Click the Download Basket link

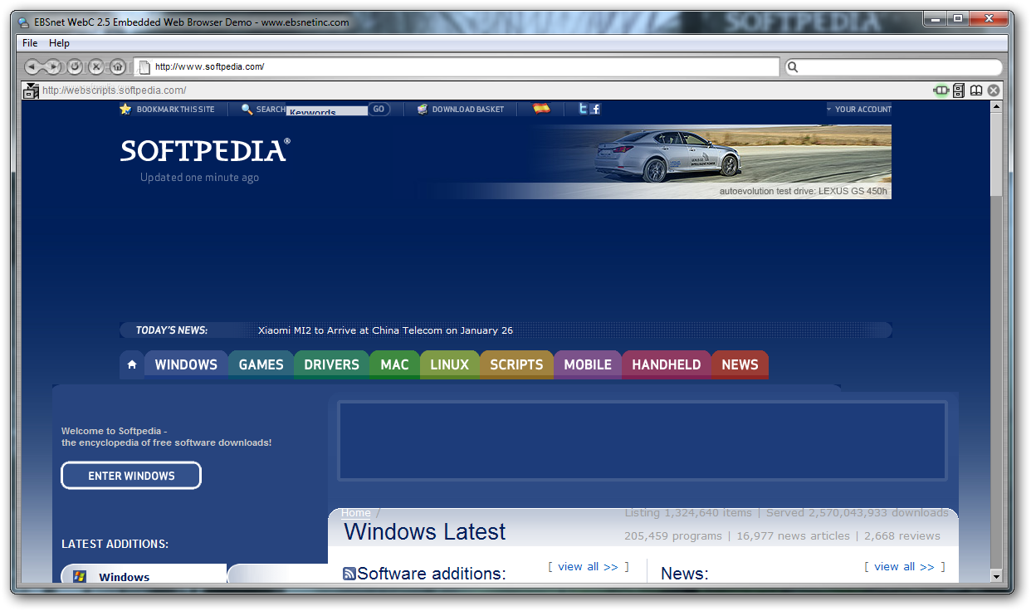pyautogui.click(x=468, y=110)
